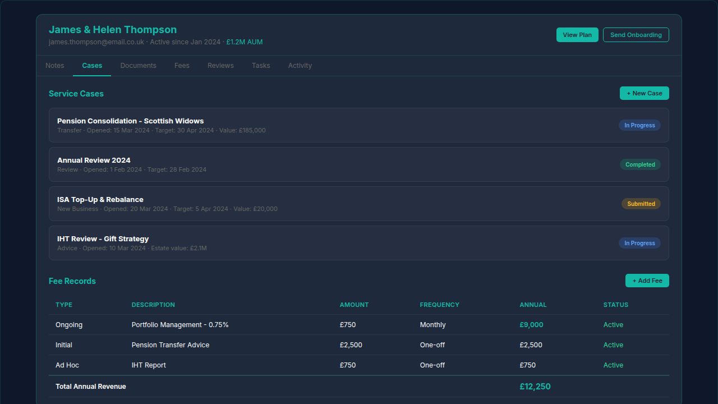The height and width of the screenshot is (404, 718).
Task: Switch to the Notes tab
Action: (54, 65)
